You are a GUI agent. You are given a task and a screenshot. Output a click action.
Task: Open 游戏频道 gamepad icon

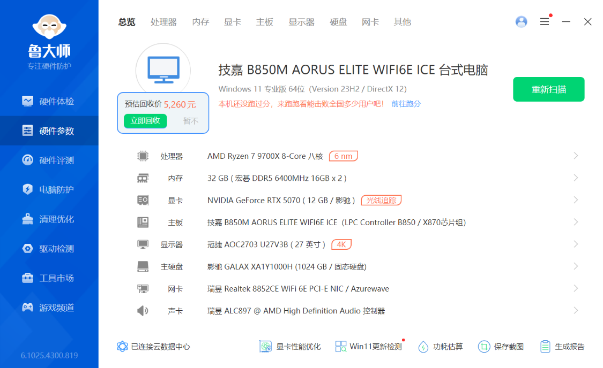pyautogui.click(x=28, y=308)
